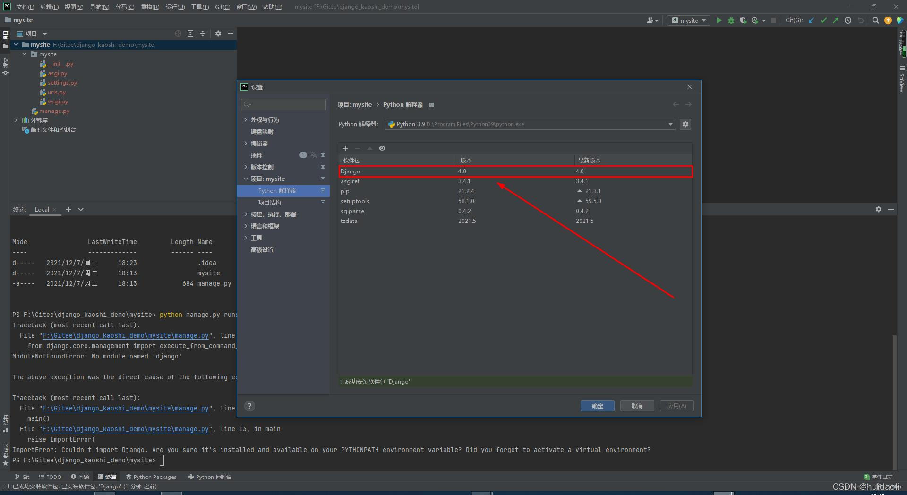The image size is (907, 495).
Task: Select Project Structure settings page
Action: point(269,202)
